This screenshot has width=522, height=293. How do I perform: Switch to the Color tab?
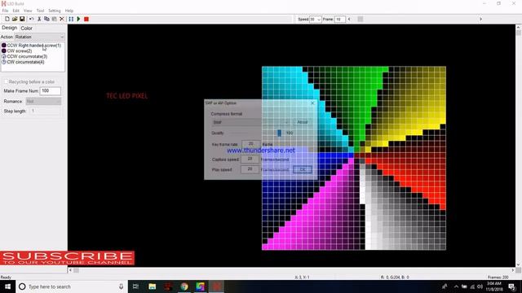point(26,28)
